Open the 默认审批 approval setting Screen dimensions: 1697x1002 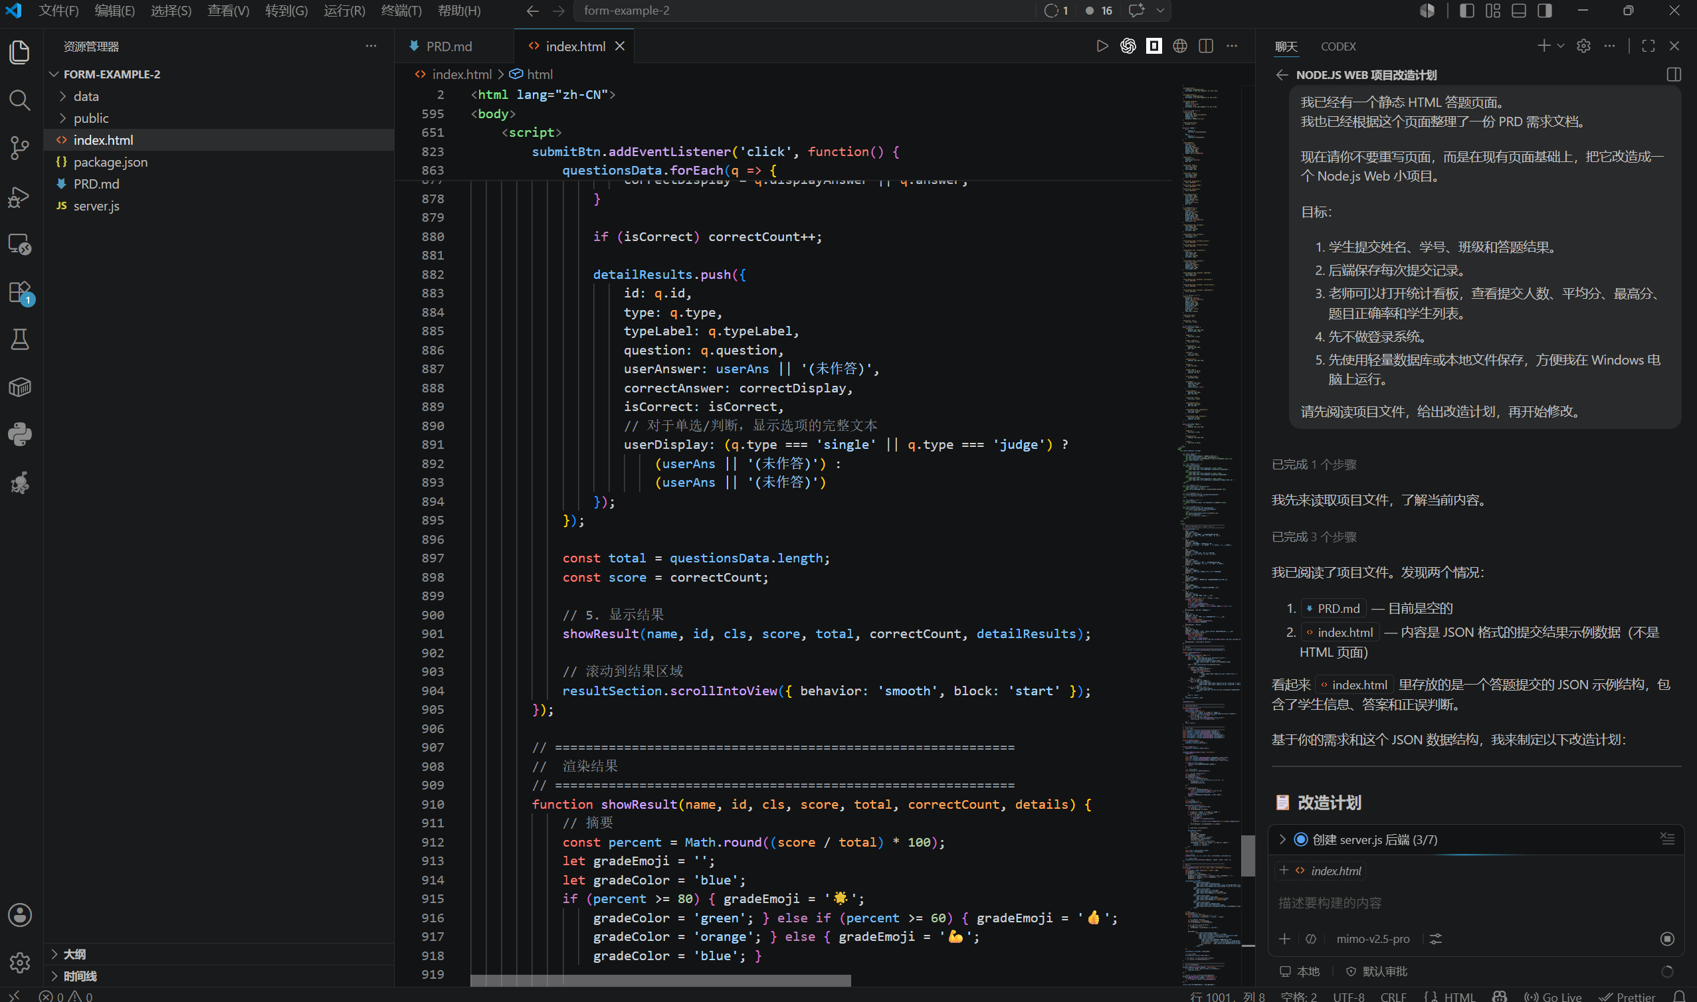point(1377,971)
